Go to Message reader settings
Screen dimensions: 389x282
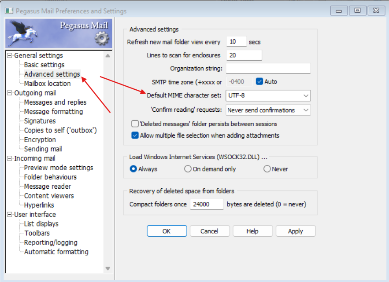point(47,187)
